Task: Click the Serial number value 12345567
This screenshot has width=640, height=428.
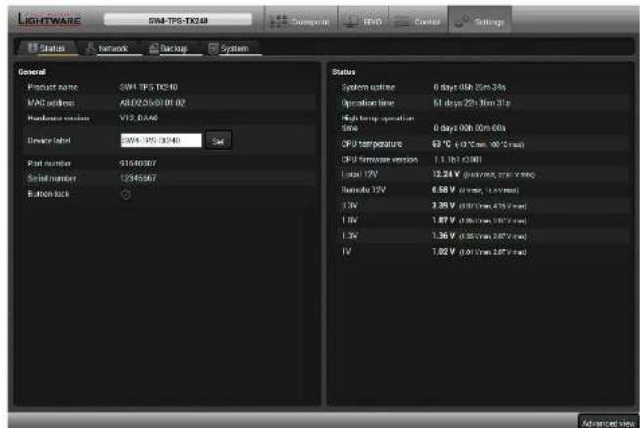Action: pyautogui.click(x=138, y=178)
